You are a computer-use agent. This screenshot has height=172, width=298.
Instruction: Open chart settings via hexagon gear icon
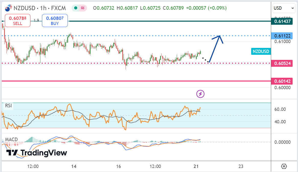(284, 166)
